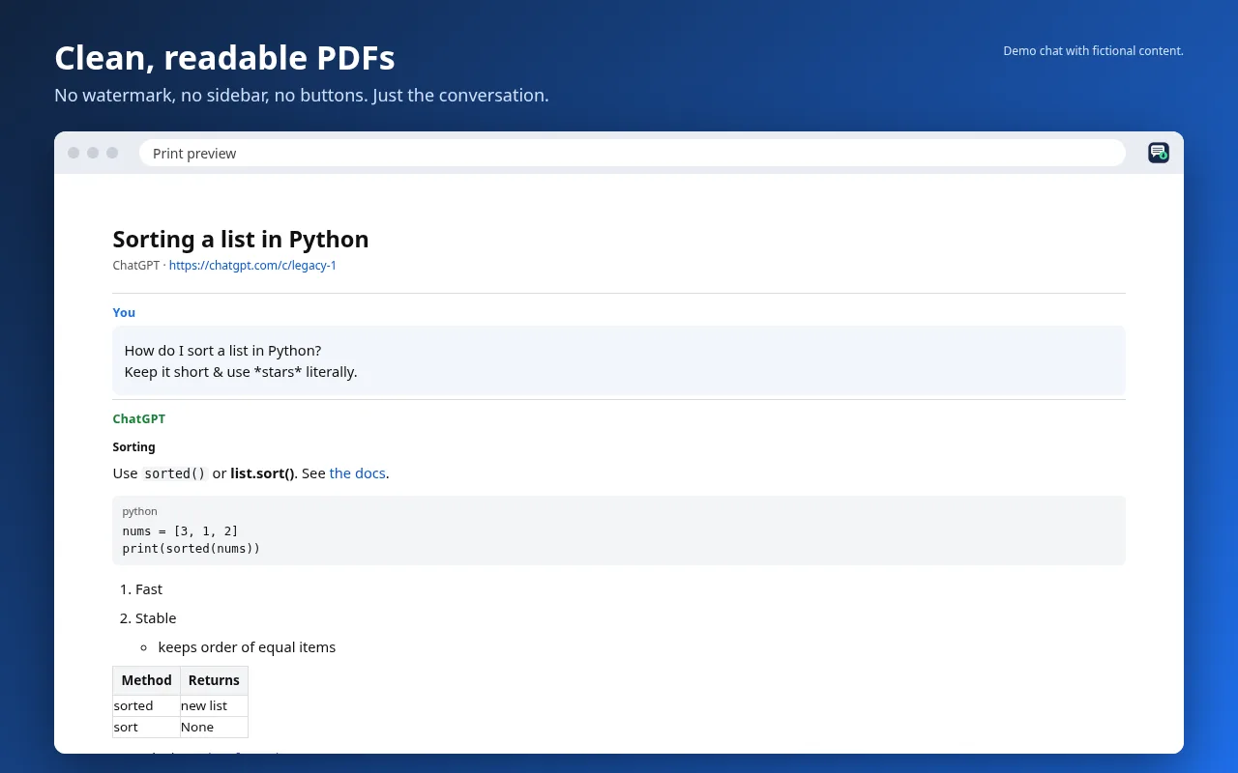1238x773 pixels.
Task: Click the "sorted" table cell
Action: point(147,706)
